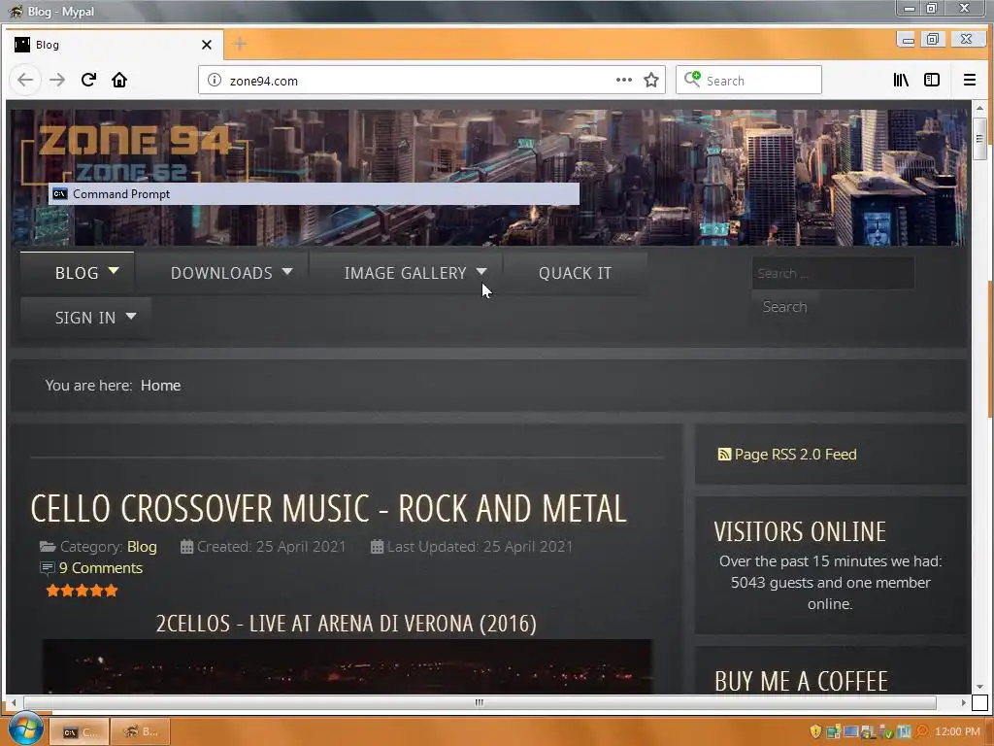994x746 pixels.
Task: Click the VISITORS ONLINE heading
Action: click(x=800, y=531)
